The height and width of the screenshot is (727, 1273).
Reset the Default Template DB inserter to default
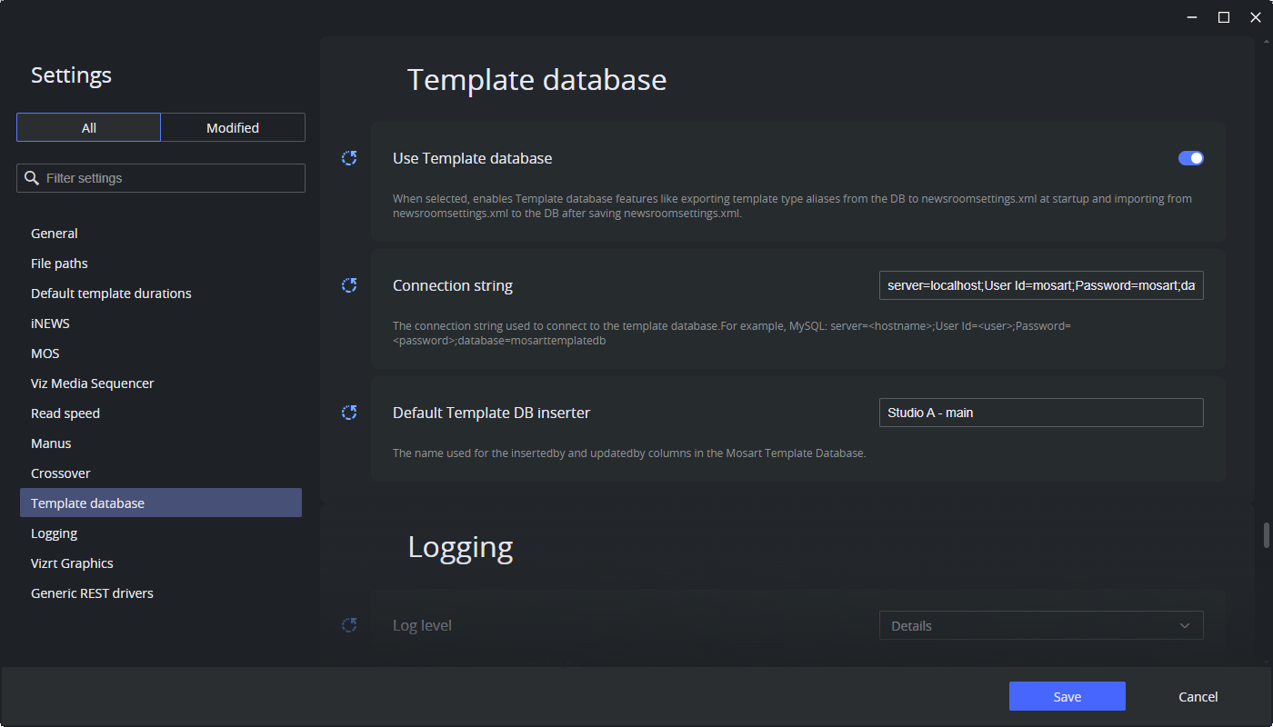(x=349, y=413)
